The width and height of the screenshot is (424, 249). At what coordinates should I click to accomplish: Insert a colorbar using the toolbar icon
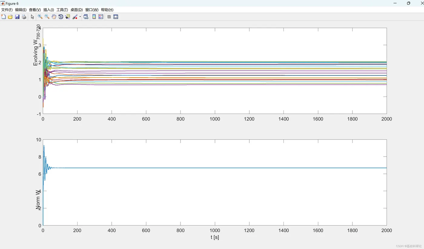pos(94,17)
